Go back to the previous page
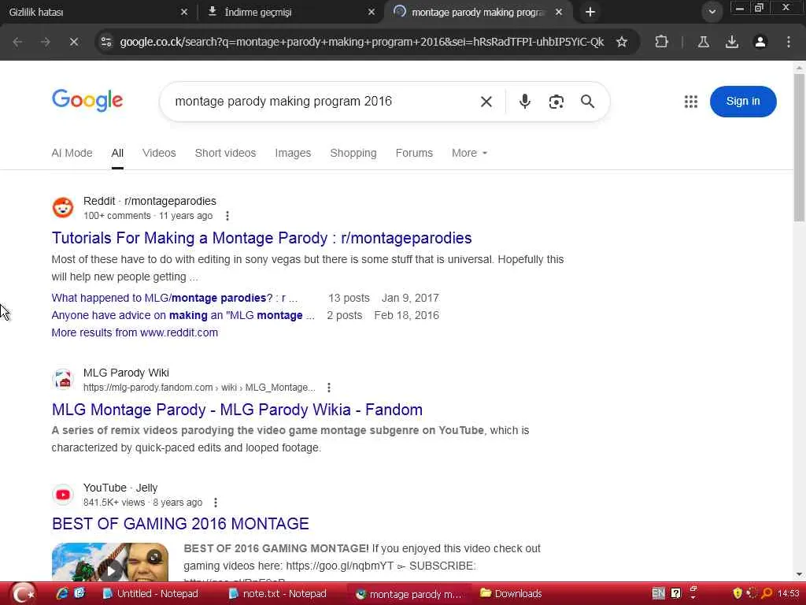 17,42
